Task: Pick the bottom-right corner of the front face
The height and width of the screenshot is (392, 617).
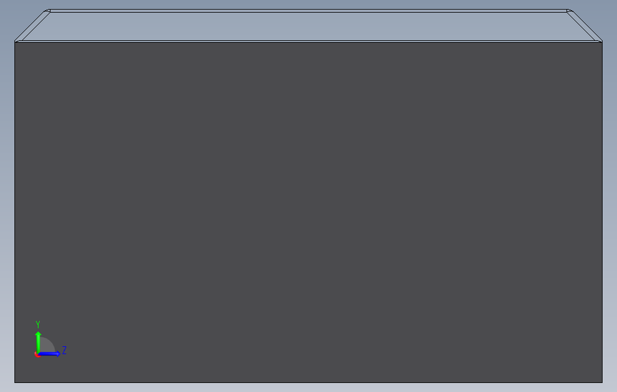Action: tap(602, 382)
